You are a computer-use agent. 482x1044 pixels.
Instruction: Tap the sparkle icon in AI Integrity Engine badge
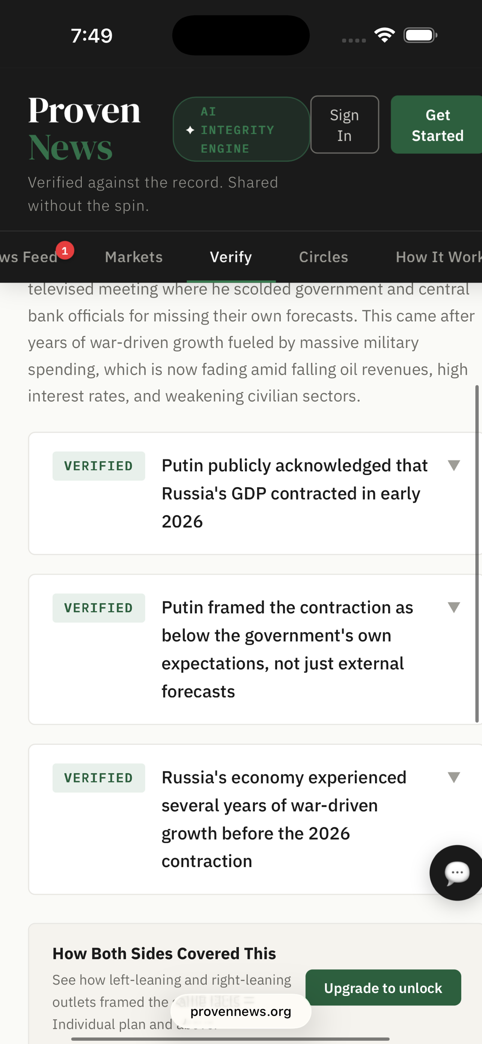190,130
